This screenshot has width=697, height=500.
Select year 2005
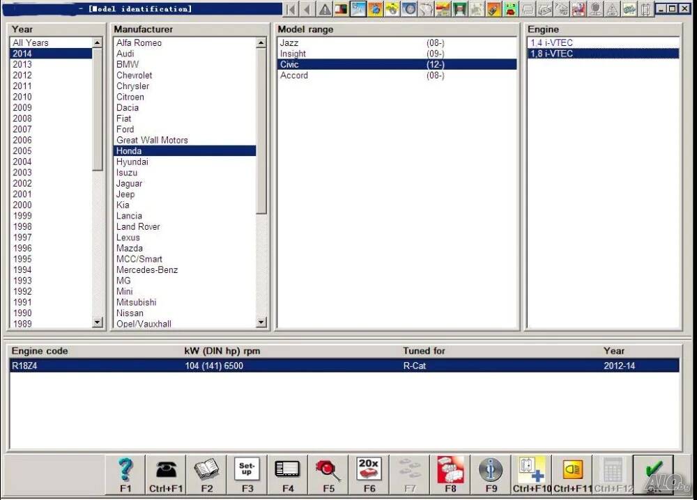point(51,151)
